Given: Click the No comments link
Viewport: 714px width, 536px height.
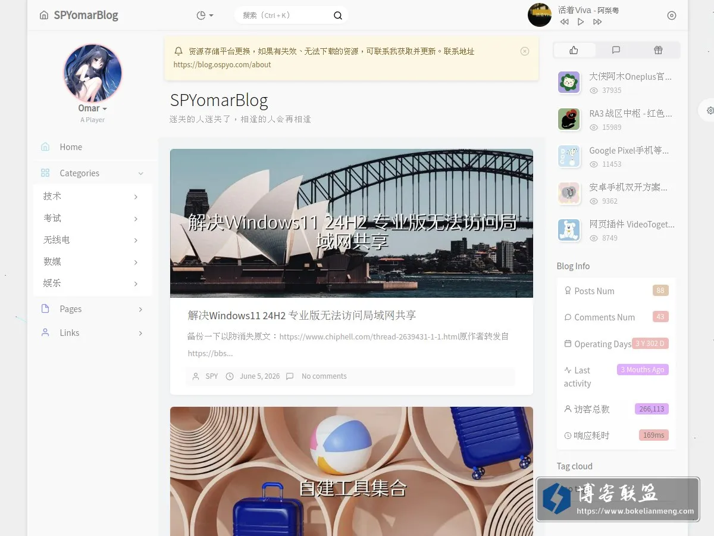Looking at the screenshot, I should [x=324, y=376].
